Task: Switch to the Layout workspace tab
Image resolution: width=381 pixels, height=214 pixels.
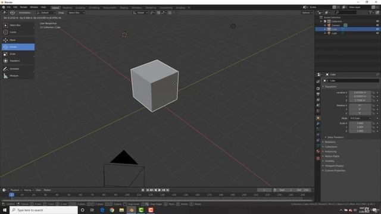Action: (x=55, y=8)
